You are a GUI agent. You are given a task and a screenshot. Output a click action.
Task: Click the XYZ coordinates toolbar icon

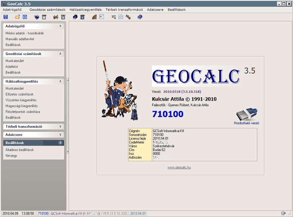pos(114,17)
